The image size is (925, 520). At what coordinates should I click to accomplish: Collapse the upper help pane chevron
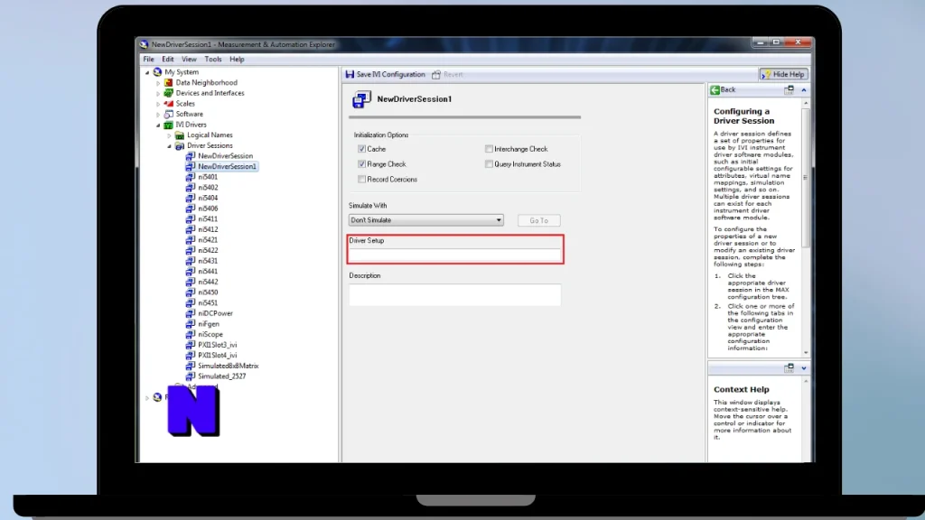803,89
